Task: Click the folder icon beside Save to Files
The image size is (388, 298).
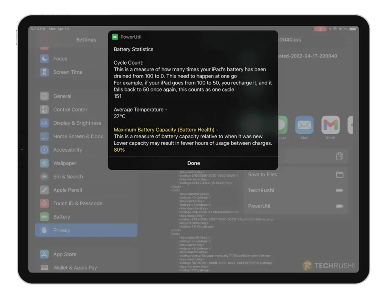Action: point(339,175)
